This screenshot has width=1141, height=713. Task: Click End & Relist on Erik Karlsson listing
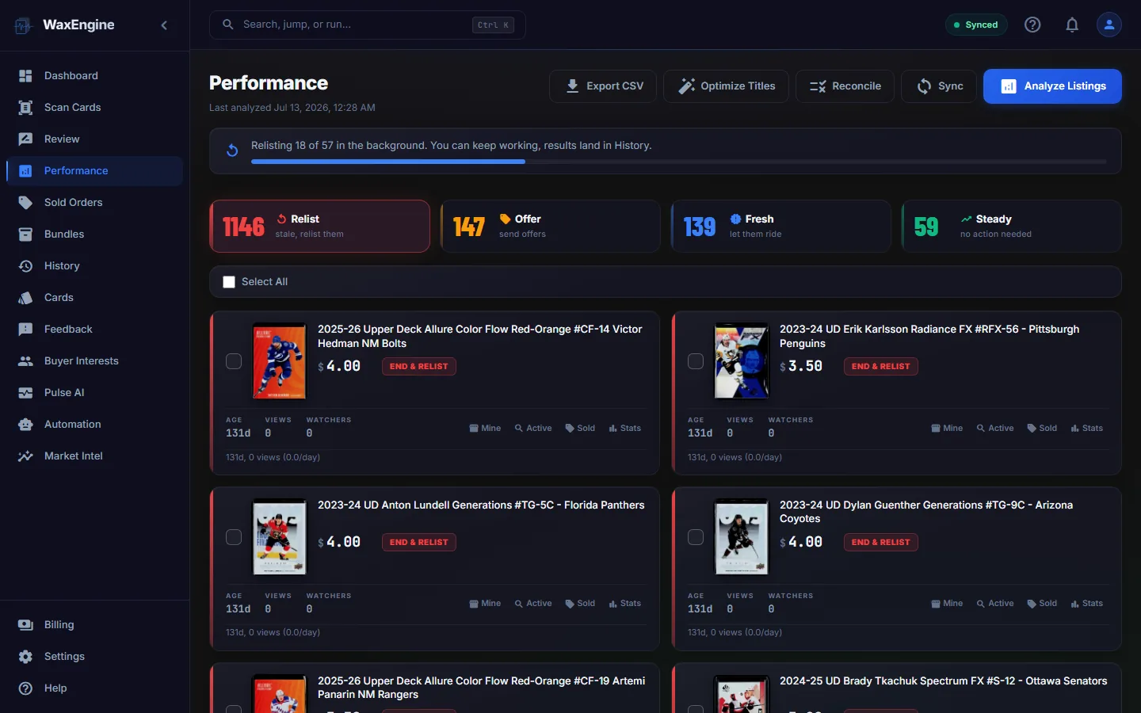coord(881,367)
